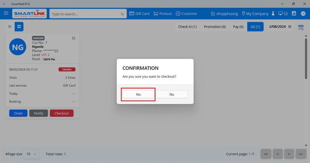310x163 pixels.
Task: Open the reports chart icon
Action: (294, 13)
